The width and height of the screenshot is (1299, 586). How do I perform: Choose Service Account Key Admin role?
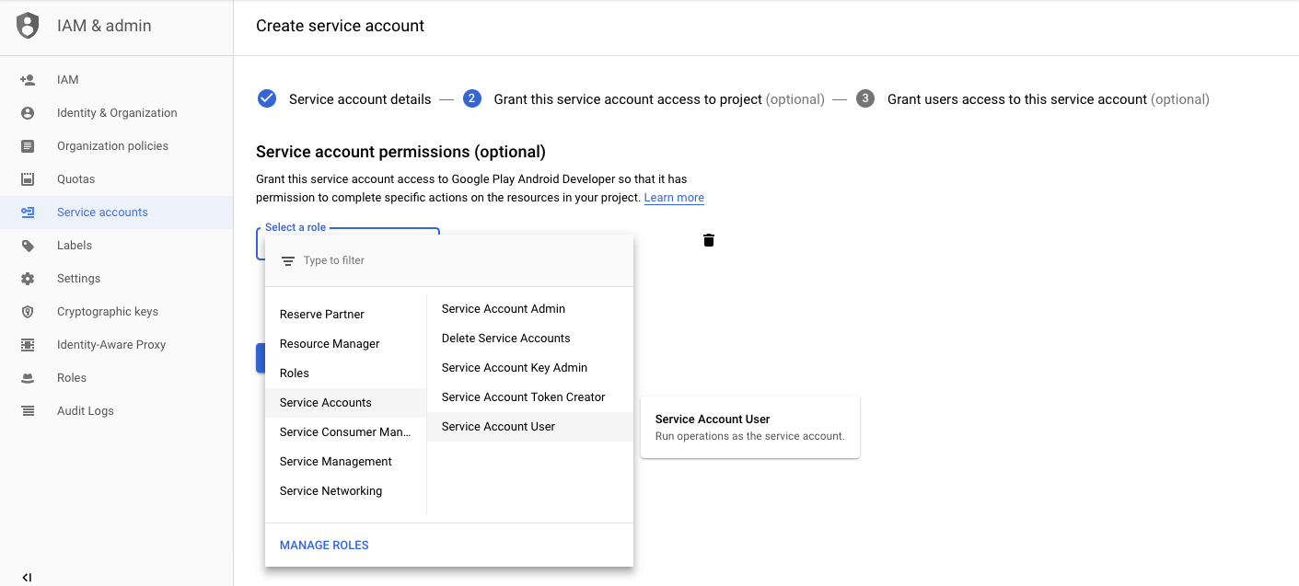coord(530,368)
